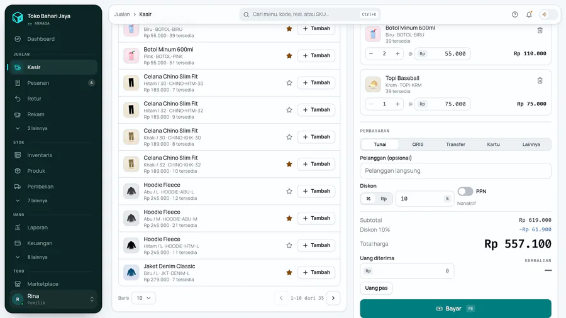
Task: Select the Lainnya payment tab
Action: pyautogui.click(x=531, y=144)
